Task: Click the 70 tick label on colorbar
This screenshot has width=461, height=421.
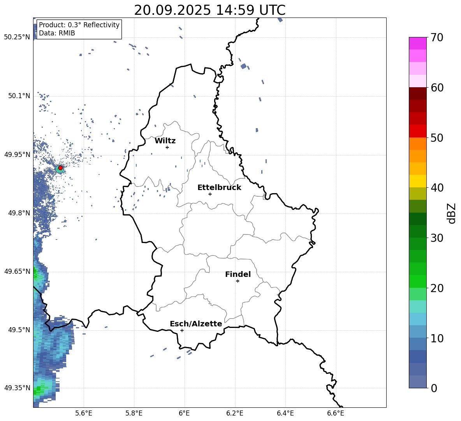Action: [x=436, y=38]
